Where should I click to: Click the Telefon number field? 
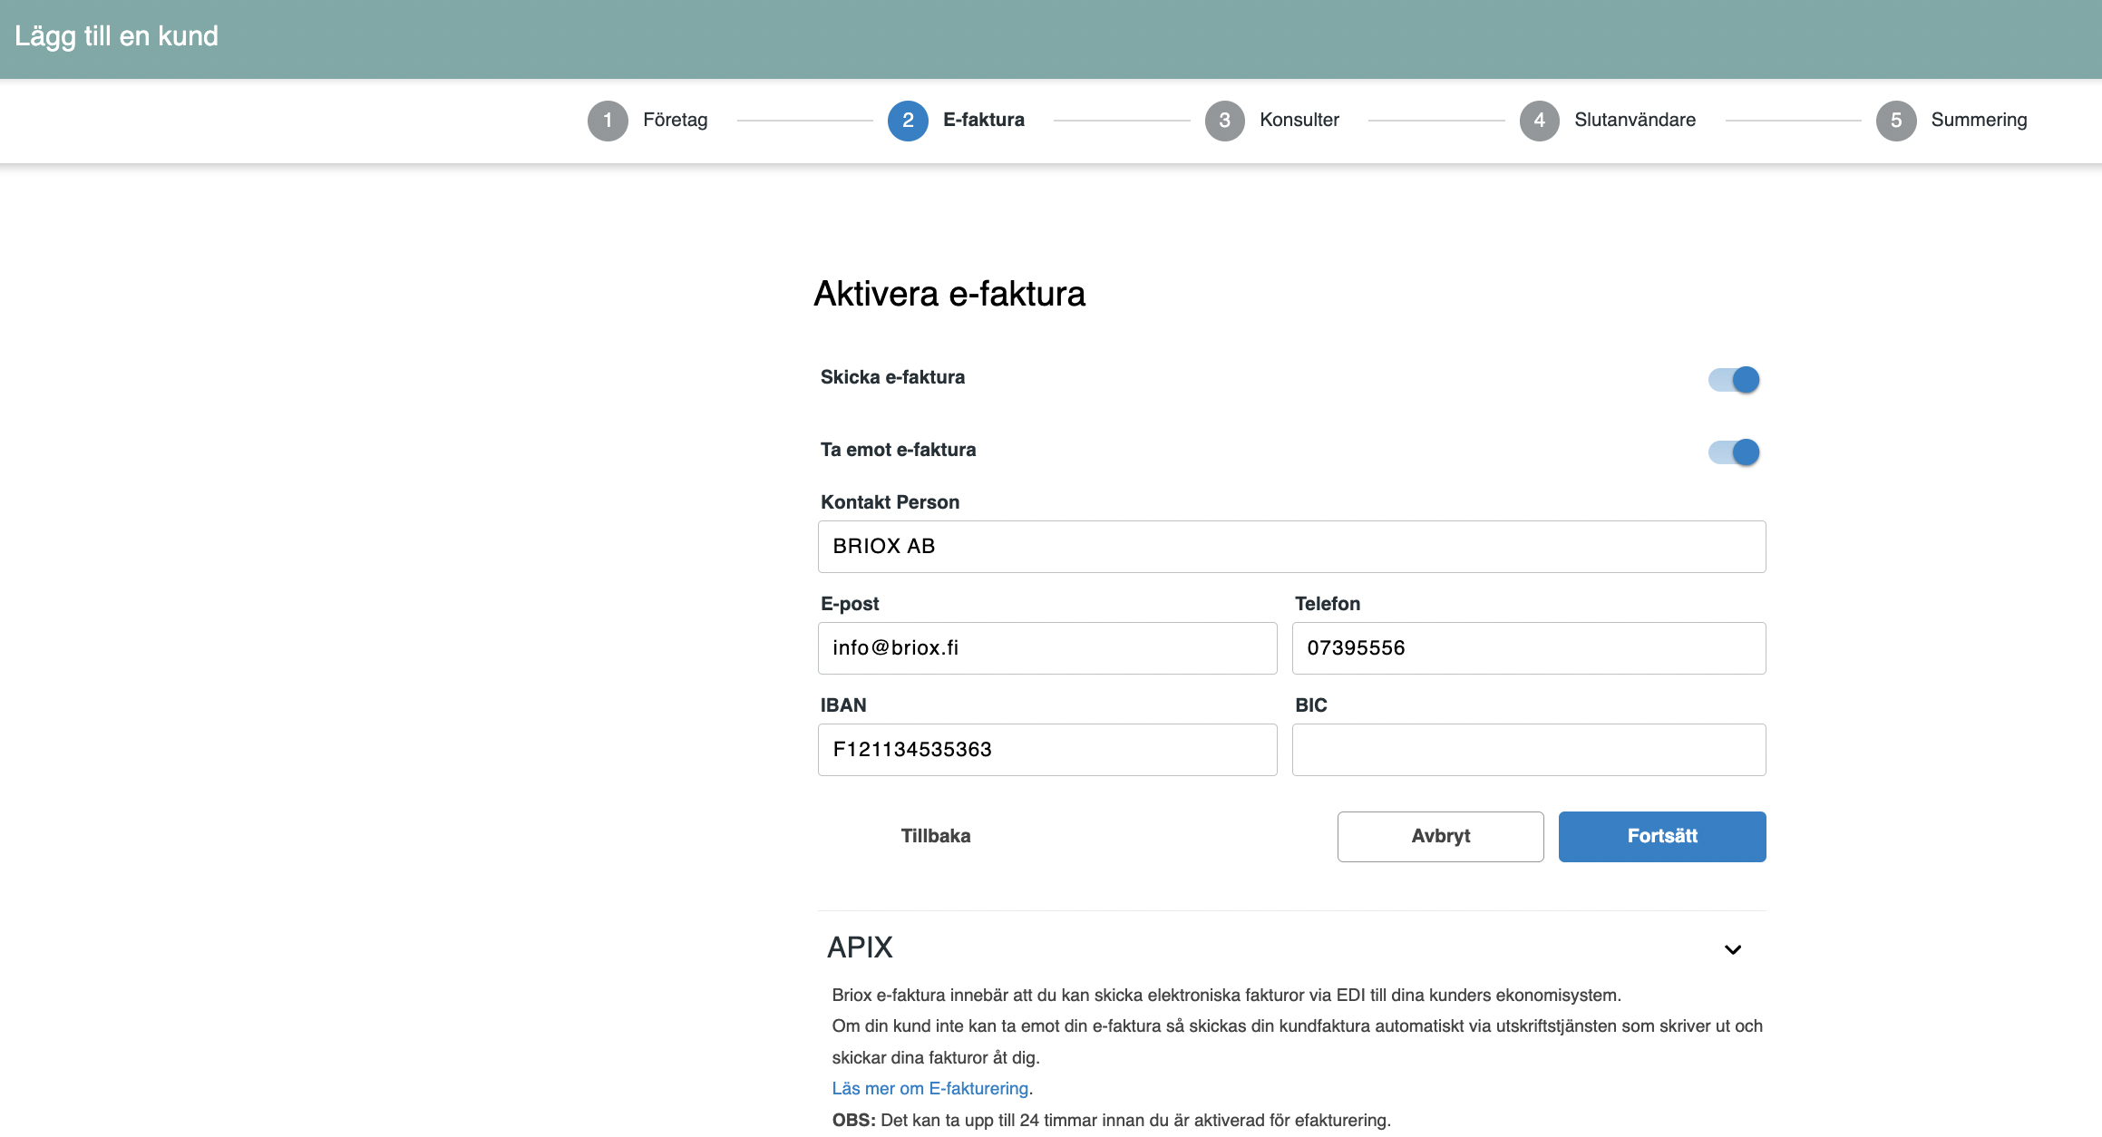click(x=1529, y=648)
